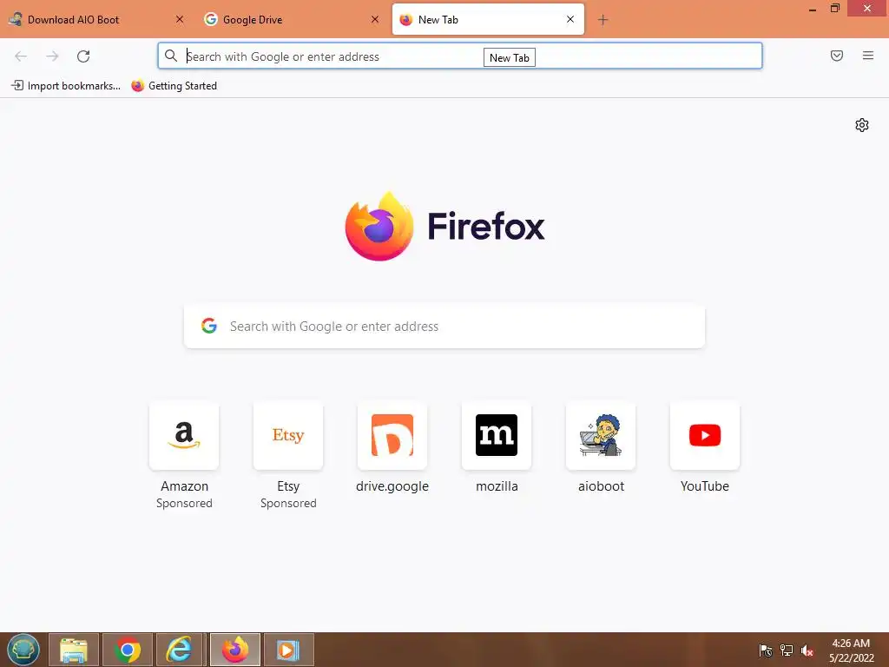This screenshot has height=667, width=889.
Task: Open new tab personalize settings gear
Action: pyautogui.click(x=862, y=125)
